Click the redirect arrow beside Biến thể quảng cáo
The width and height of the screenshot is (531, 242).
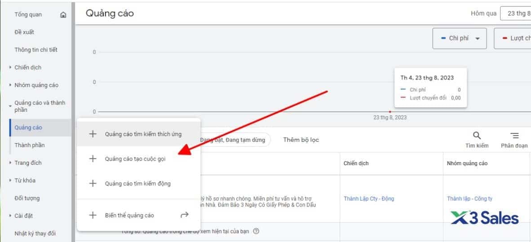[x=184, y=215]
